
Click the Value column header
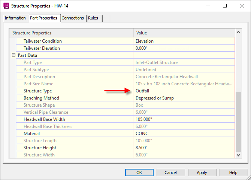[184, 33]
